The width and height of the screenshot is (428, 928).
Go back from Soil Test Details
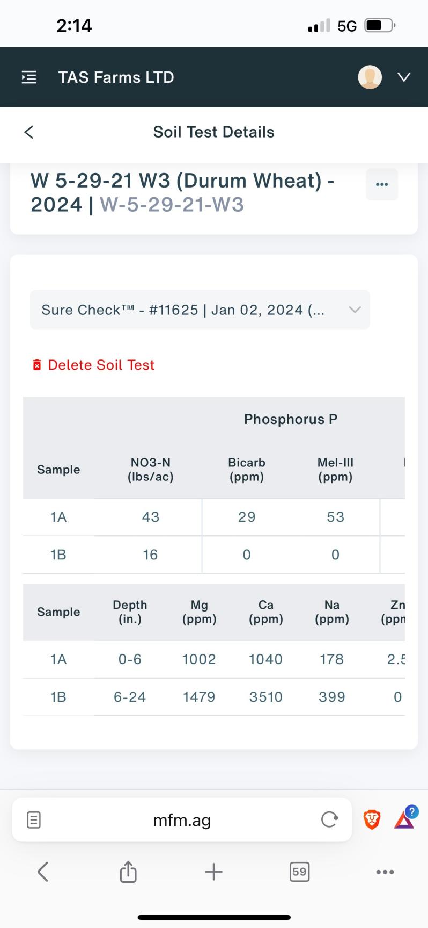(x=29, y=132)
